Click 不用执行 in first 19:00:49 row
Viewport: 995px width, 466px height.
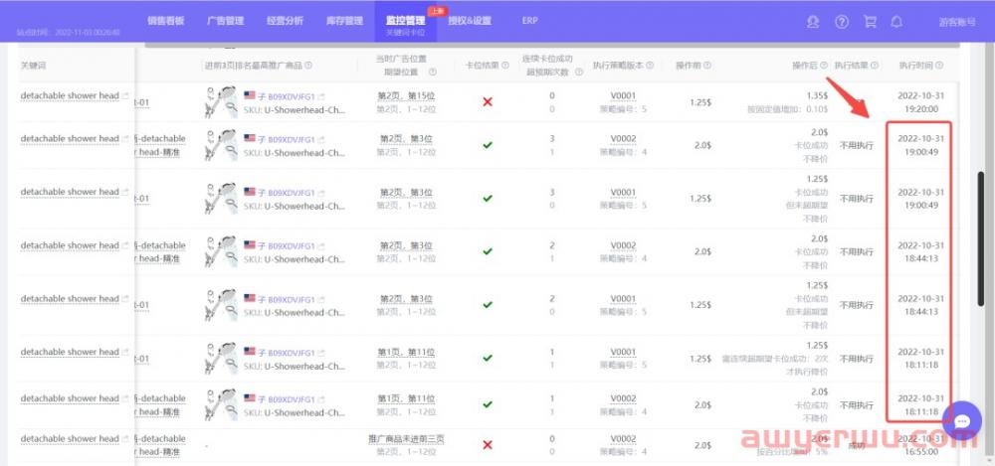[x=857, y=145]
